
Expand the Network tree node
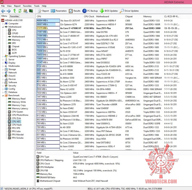coord(3,73)
